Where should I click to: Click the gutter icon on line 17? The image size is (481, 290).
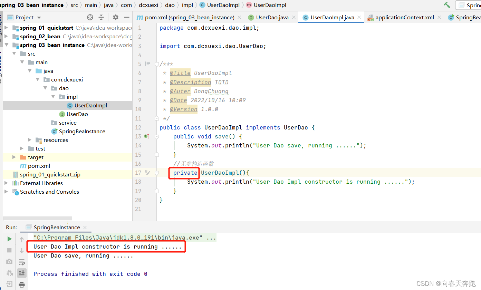pos(147,173)
